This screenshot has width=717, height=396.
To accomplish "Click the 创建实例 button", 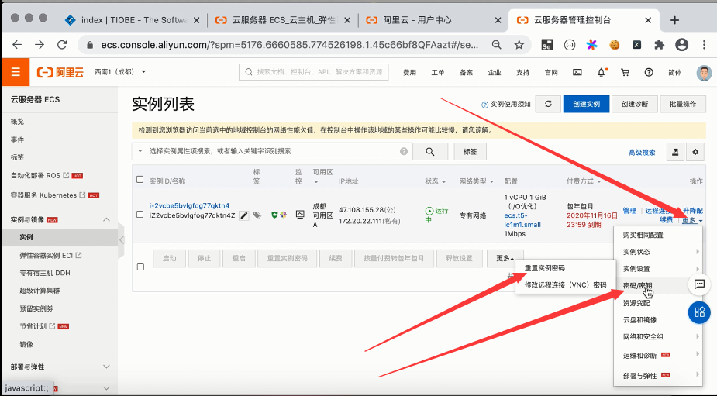I will coord(586,104).
